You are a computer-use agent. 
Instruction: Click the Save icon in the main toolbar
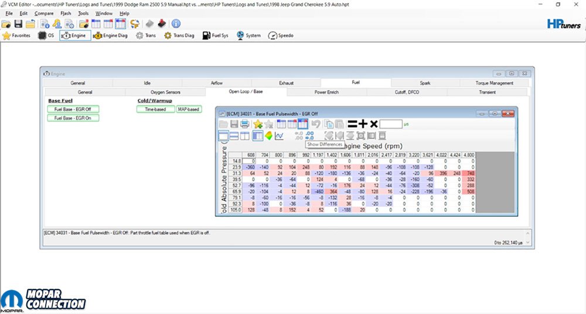pyautogui.click(x=18, y=24)
